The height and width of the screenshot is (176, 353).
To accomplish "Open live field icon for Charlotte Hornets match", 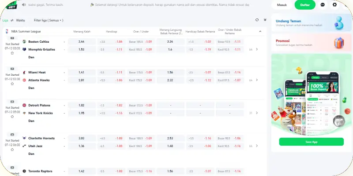I will [x=12, y=135].
